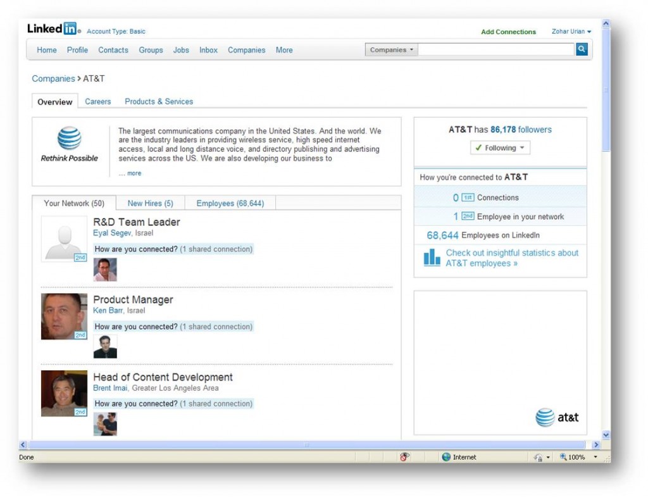This screenshot has width=648, height=500.
Task: Click the 1 employee in your network count
Action: 456,216
